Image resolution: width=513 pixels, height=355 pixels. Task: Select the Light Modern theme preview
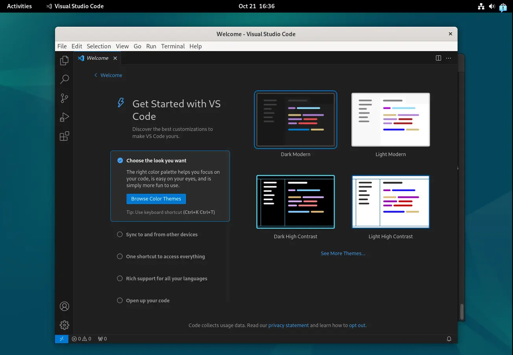[x=390, y=120]
